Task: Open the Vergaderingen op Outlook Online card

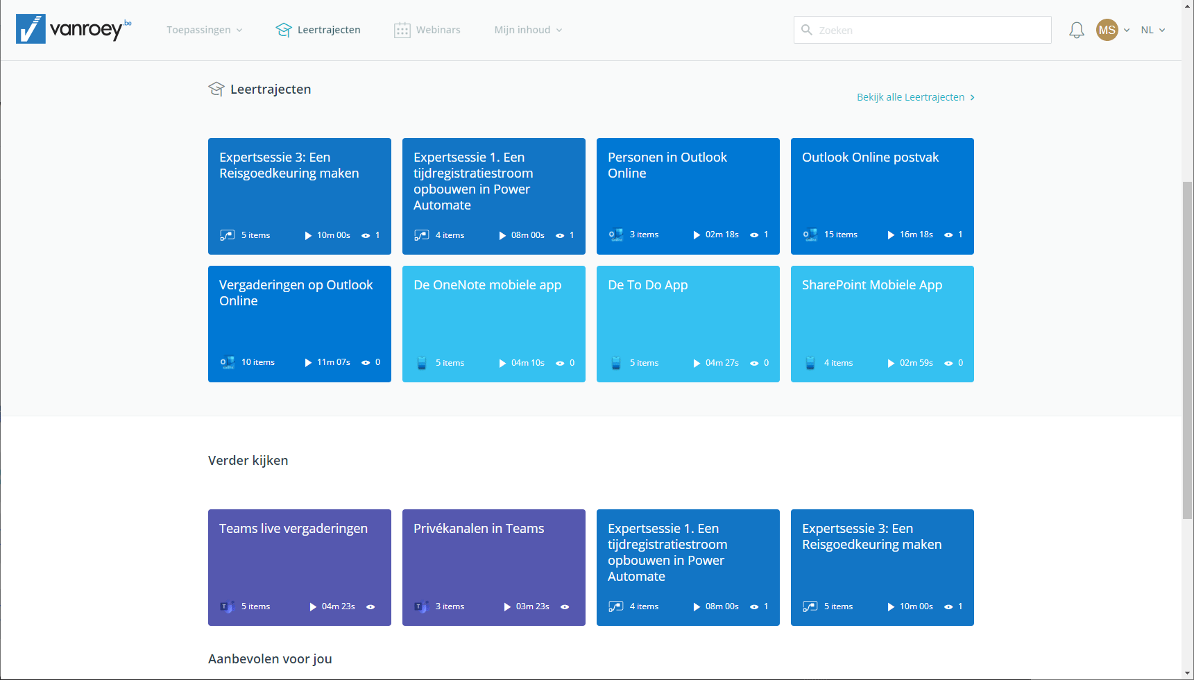Action: [300, 324]
